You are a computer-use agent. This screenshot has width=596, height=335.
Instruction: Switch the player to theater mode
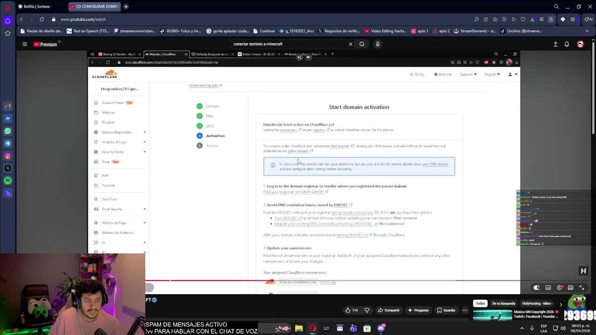[x=570, y=288]
